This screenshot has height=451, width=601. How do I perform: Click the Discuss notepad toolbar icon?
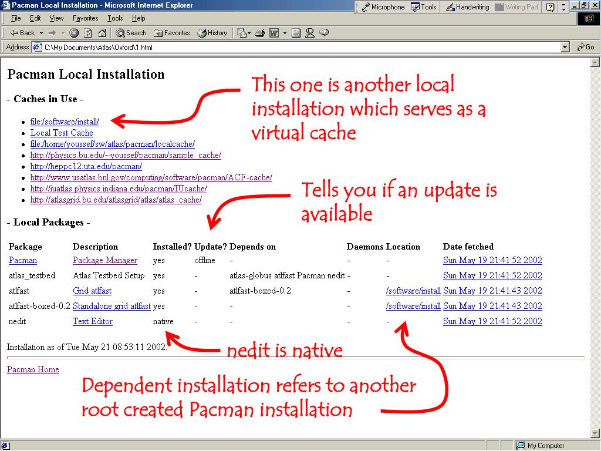point(296,33)
